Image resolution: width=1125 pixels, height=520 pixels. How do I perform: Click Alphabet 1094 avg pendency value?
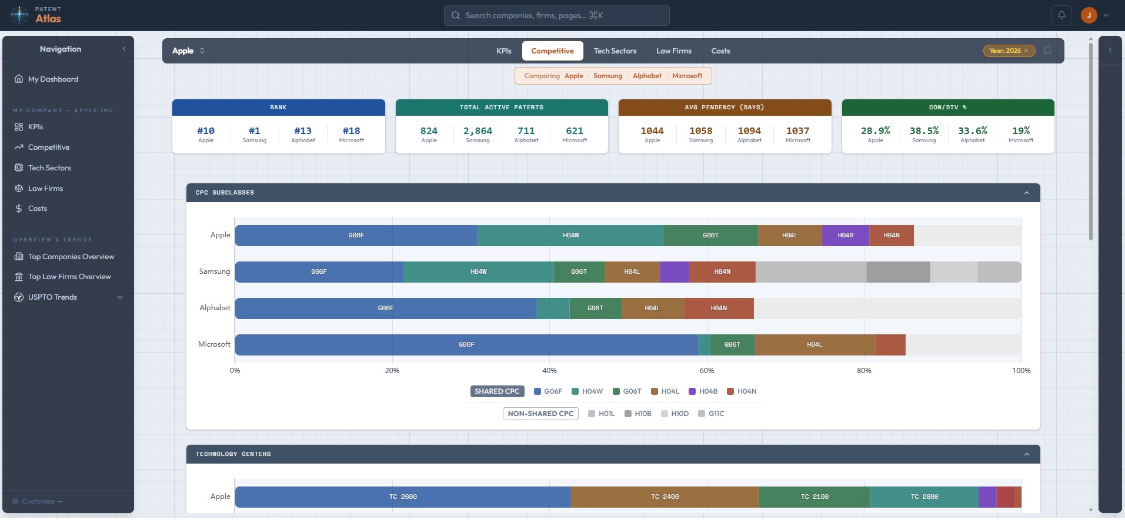pos(749,131)
